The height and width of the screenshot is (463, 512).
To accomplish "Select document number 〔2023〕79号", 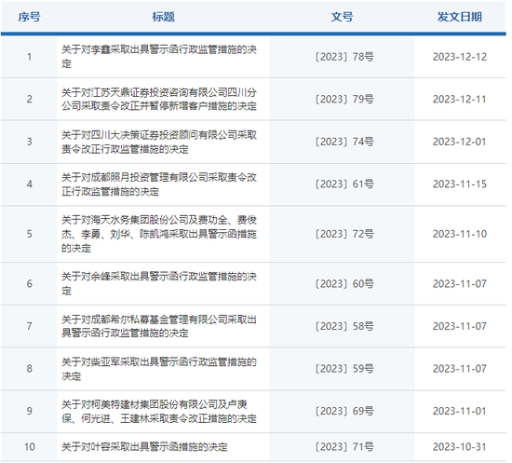I will (344, 99).
